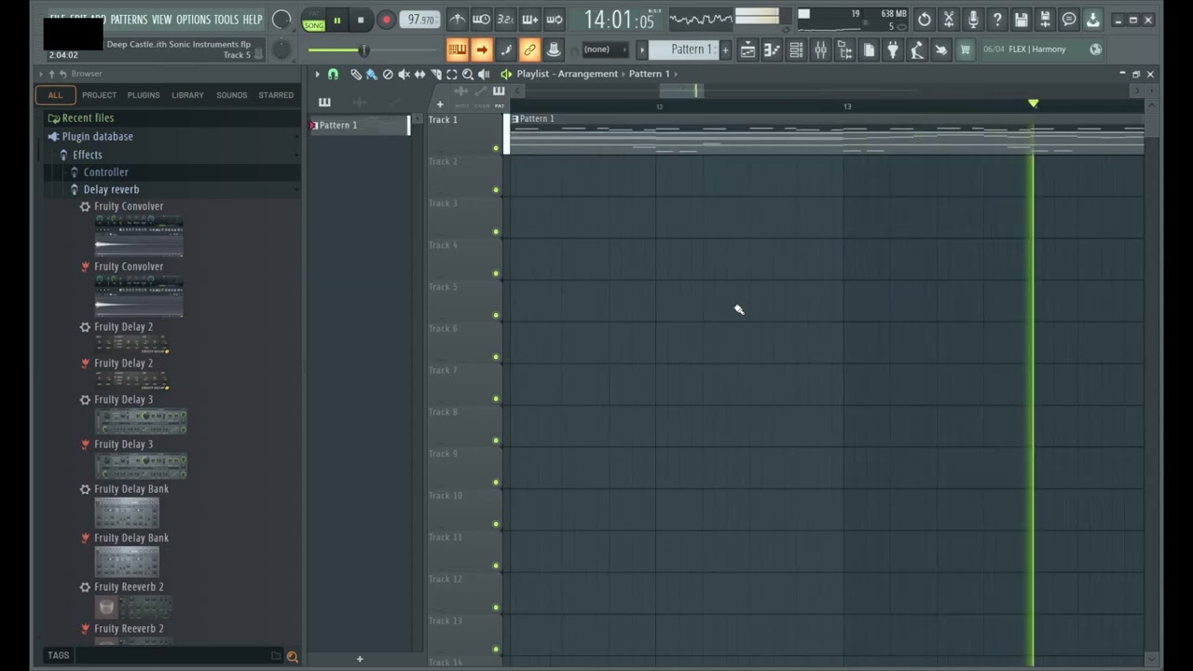The width and height of the screenshot is (1193, 671).
Task: Enable the record button
Action: coord(386,20)
